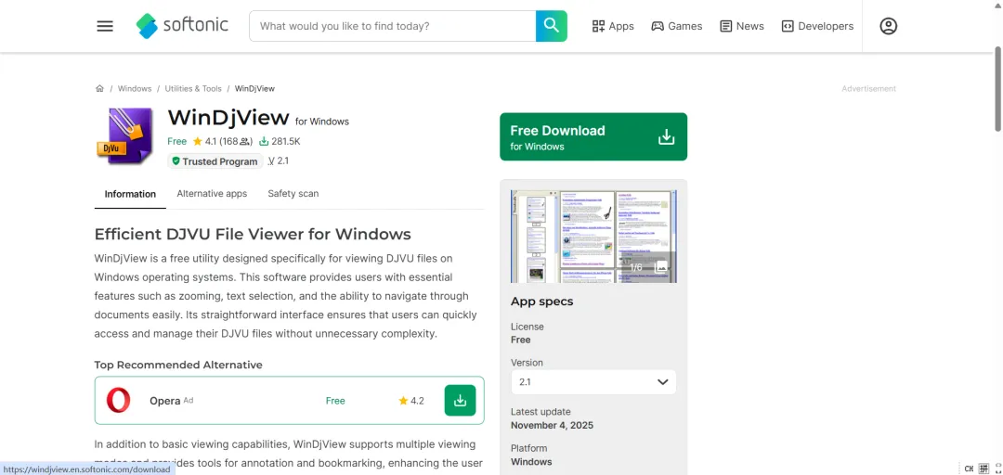This screenshot has height=475, width=1003.
Task: Open the News menu
Action: (742, 26)
